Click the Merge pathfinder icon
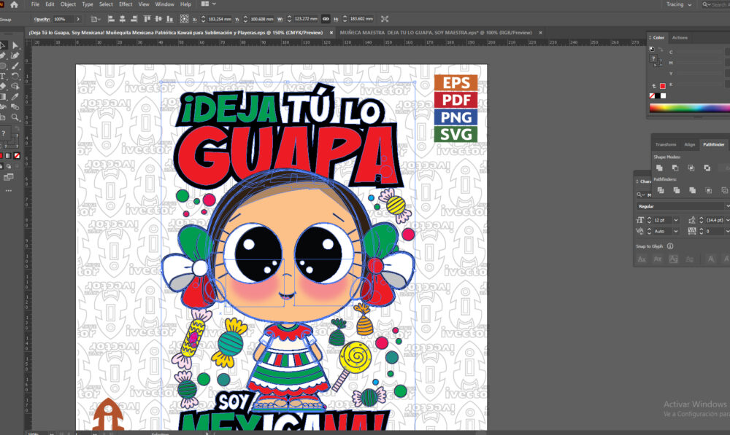The width and height of the screenshot is (730, 435). (692, 190)
